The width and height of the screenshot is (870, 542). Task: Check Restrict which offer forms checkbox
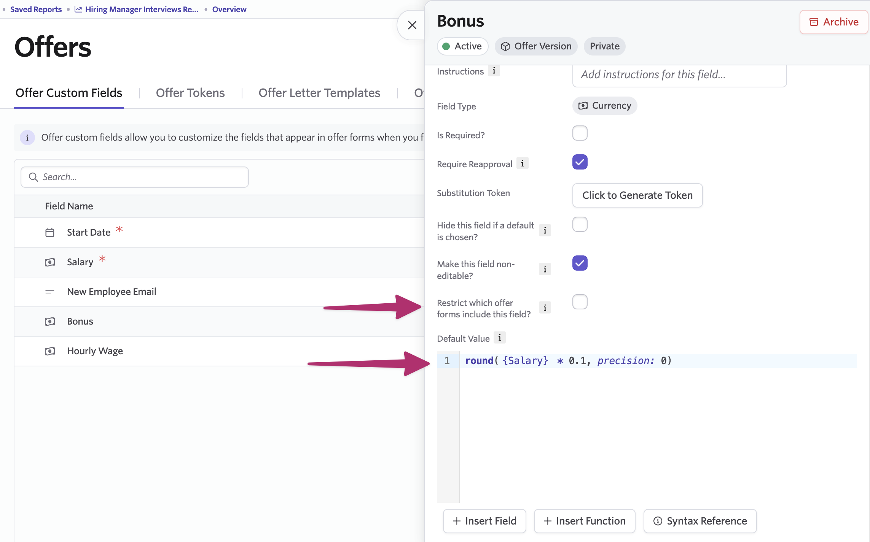click(x=580, y=302)
